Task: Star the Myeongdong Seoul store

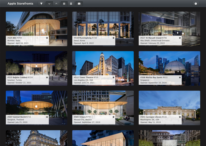Action: coord(113,38)
